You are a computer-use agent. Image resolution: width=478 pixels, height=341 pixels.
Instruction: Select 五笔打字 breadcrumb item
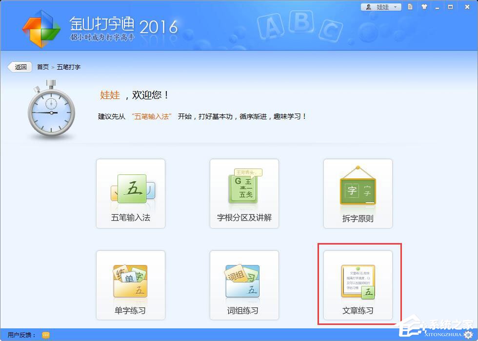pos(68,67)
